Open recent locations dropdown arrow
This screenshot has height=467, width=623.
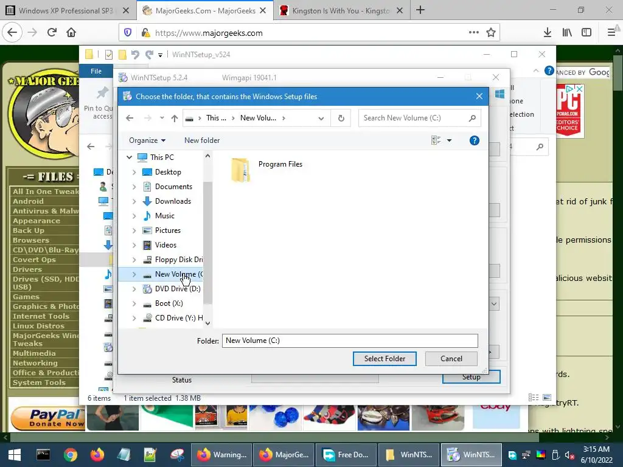pos(162,118)
